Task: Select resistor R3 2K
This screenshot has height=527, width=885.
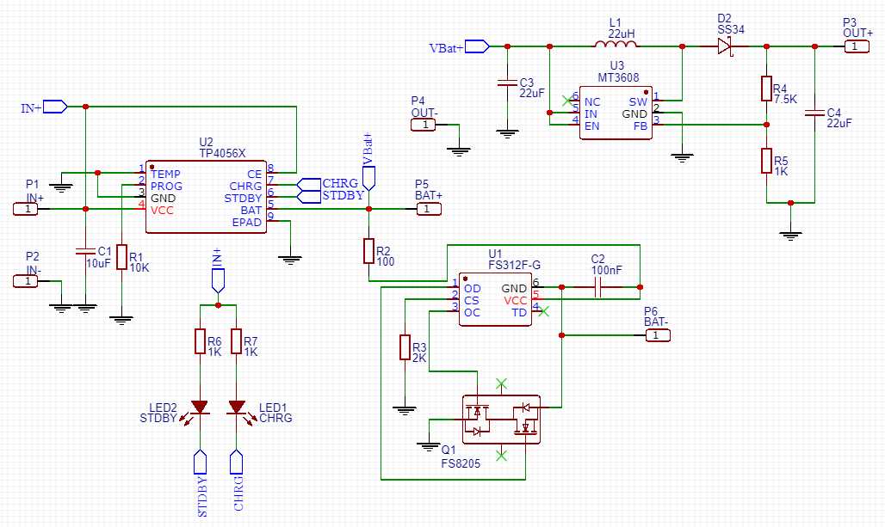Action: tap(405, 347)
